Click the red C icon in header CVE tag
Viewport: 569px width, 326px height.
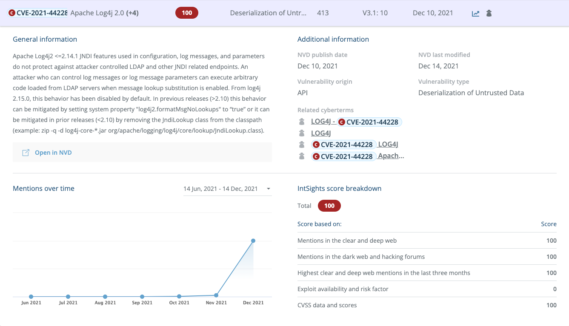[12, 13]
